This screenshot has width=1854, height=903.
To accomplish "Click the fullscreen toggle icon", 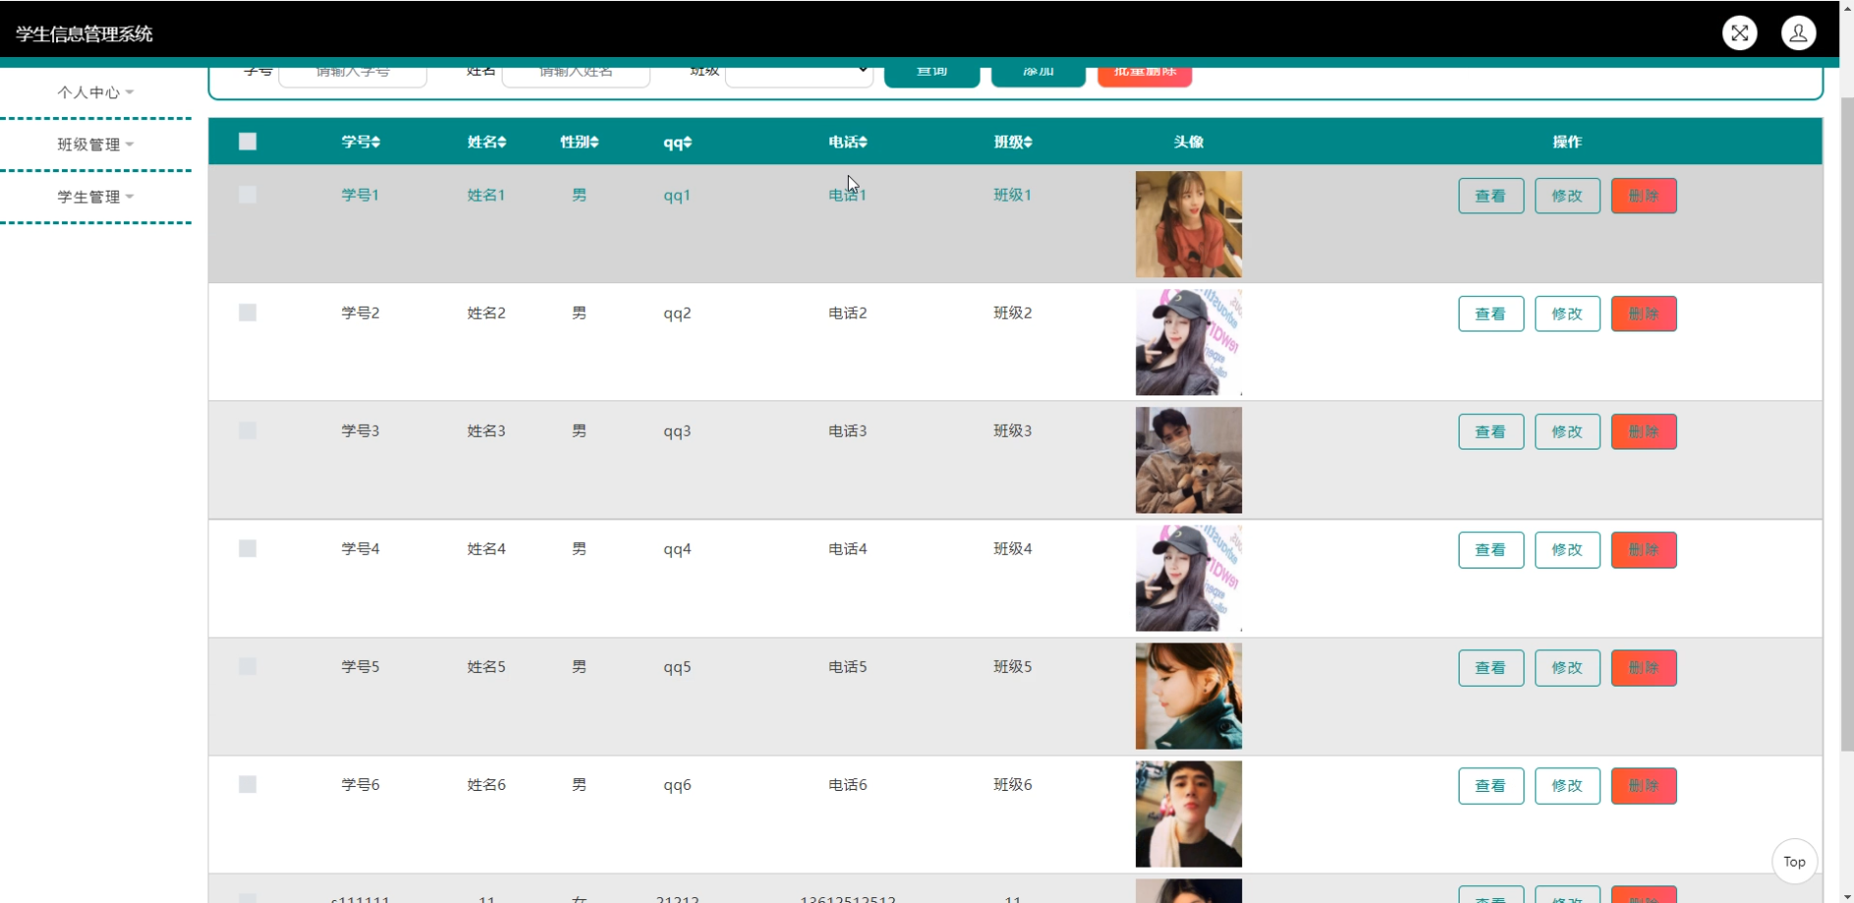I will (1739, 32).
